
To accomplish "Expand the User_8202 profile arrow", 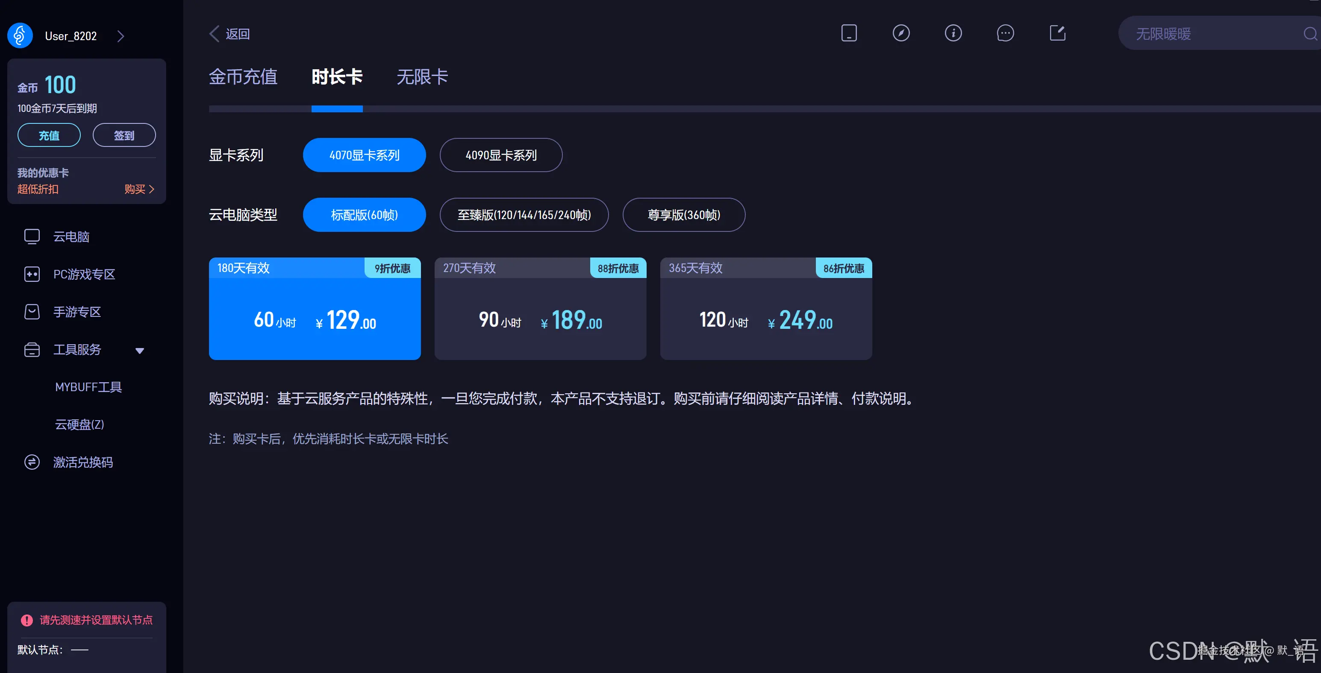I will point(121,36).
